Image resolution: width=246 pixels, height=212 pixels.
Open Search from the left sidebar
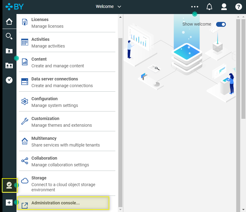[9, 36]
